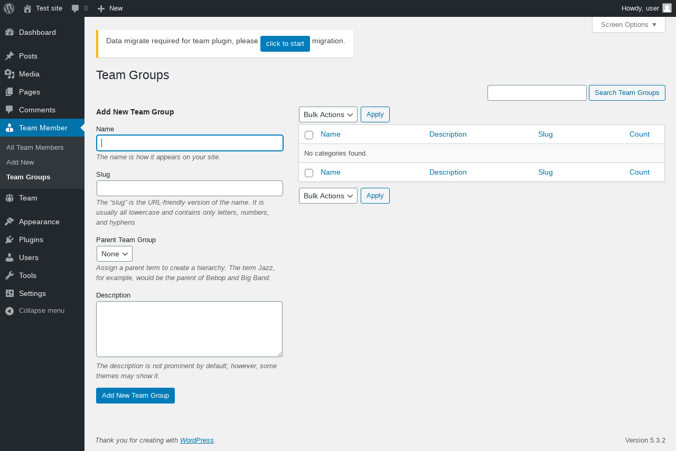Click the Test site home icon
Screen dimensions: 676x451
coord(27,8)
